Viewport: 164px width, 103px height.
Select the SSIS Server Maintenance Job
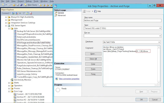point(29,71)
